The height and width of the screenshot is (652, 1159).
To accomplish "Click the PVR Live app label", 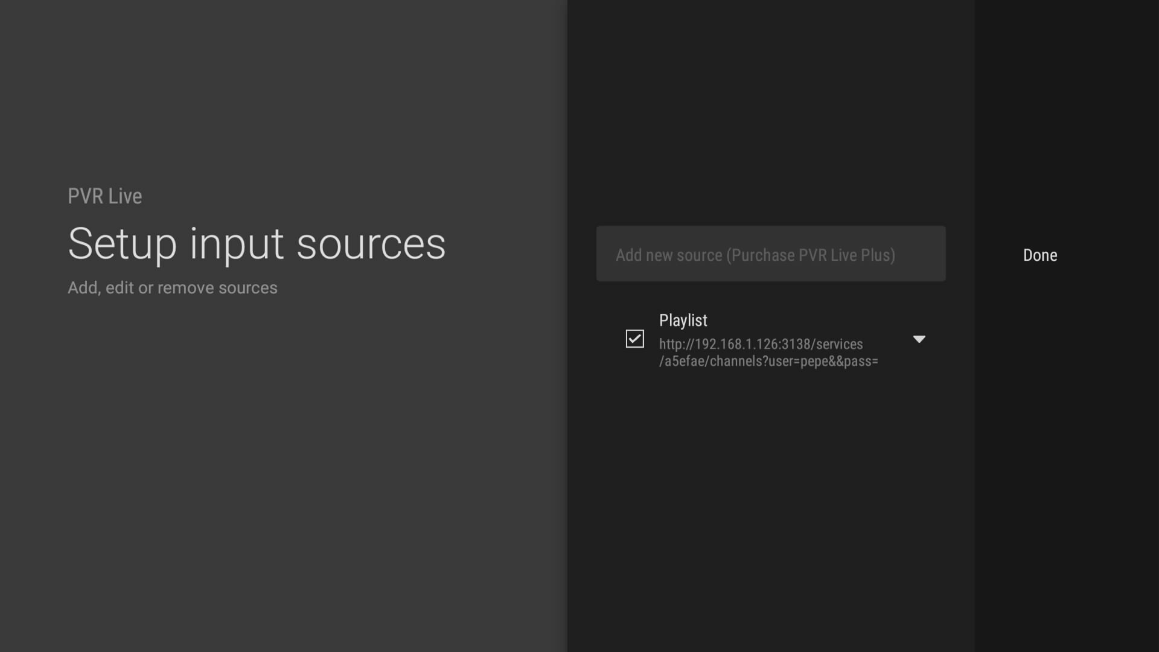I will (104, 196).
